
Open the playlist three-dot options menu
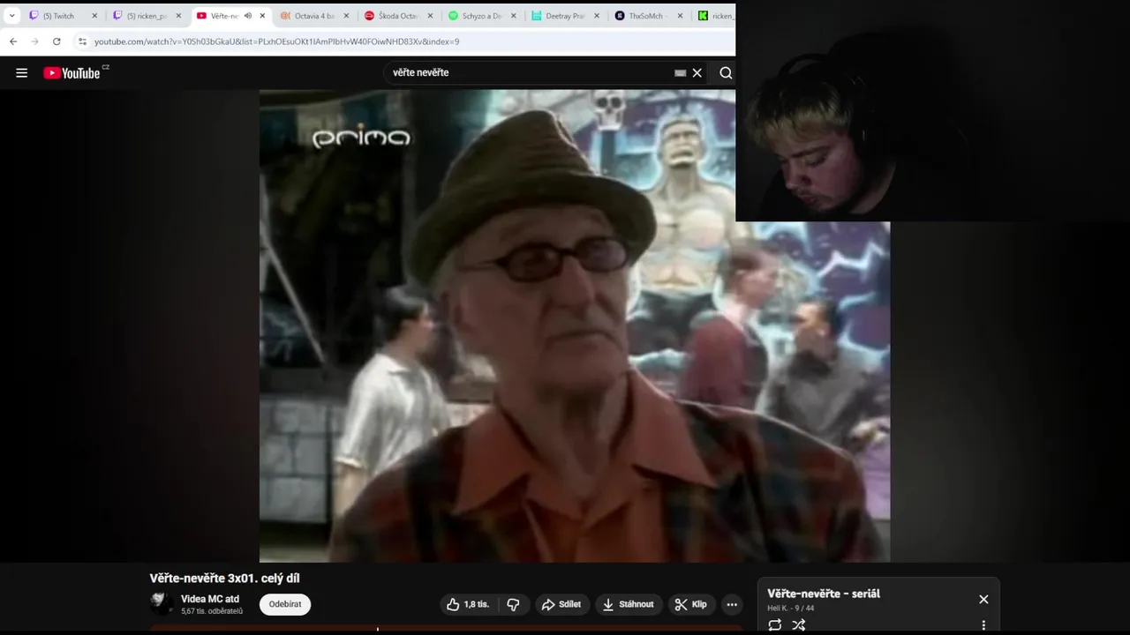point(983,625)
